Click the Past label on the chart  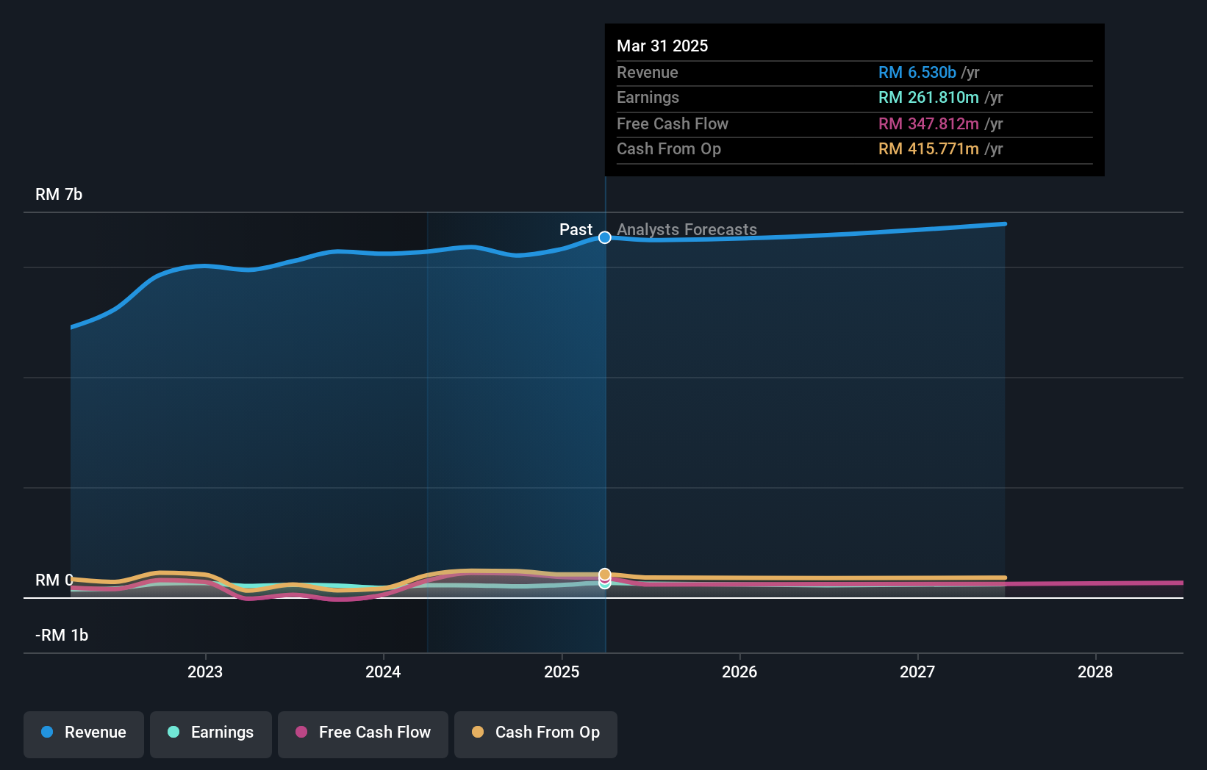576,229
